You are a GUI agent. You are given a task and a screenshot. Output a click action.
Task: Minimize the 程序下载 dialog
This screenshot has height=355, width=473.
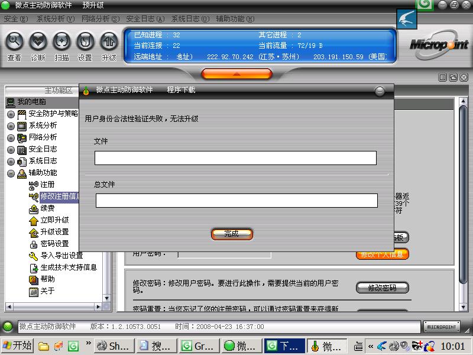tap(380, 91)
